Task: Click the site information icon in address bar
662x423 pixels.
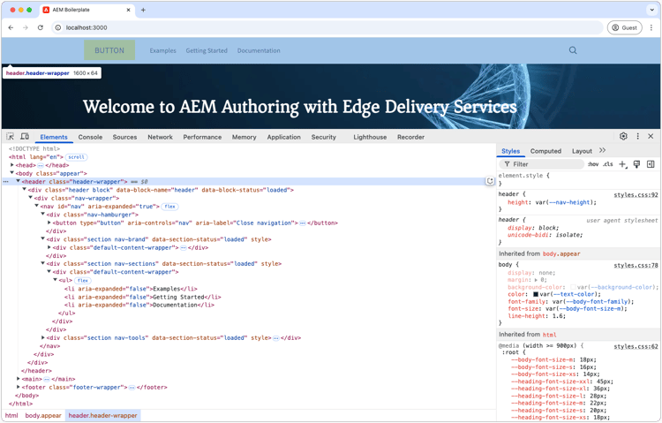Action: point(58,27)
